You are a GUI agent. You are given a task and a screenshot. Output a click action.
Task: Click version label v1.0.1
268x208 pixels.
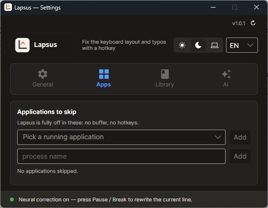click(x=238, y=23)
